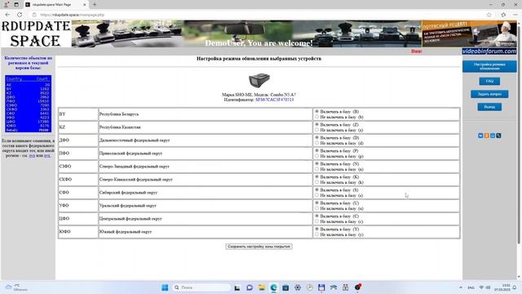Select include for УФО (U)

[316, 203]
